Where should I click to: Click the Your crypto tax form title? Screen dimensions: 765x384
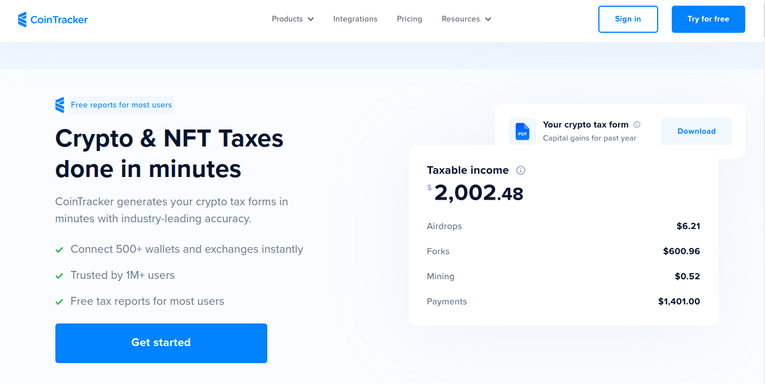click(x=586, y=124)
